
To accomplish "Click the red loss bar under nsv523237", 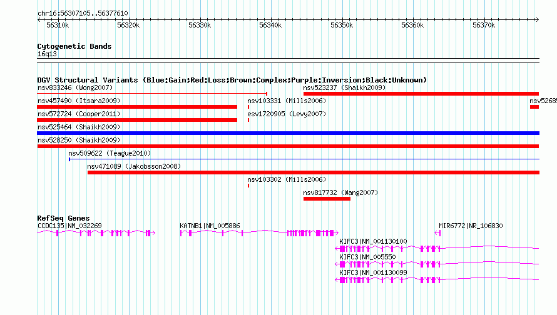I will click(x=421, y=94).
